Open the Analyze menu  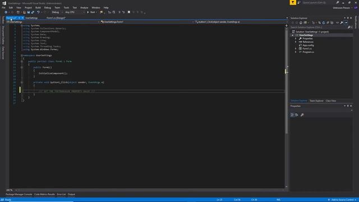pos(84,7)
